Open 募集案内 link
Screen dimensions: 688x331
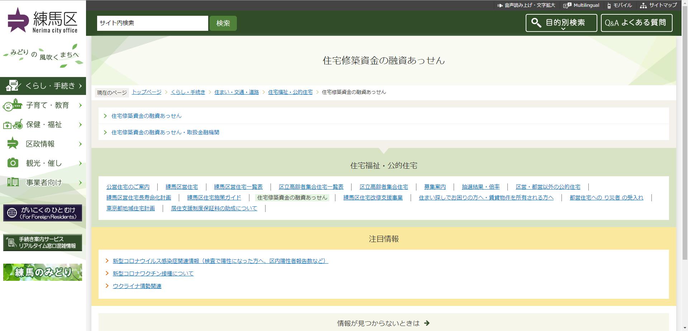pos(435,187)
